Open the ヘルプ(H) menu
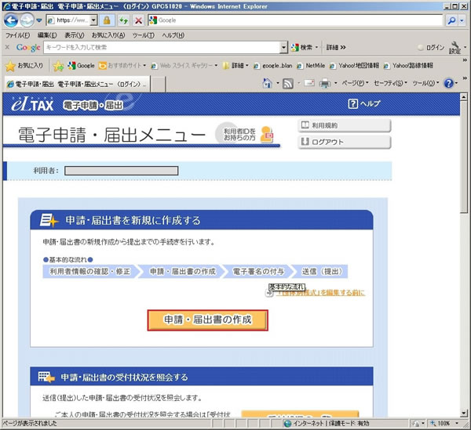This screenshot has width=471, height=430. [173, 35]
